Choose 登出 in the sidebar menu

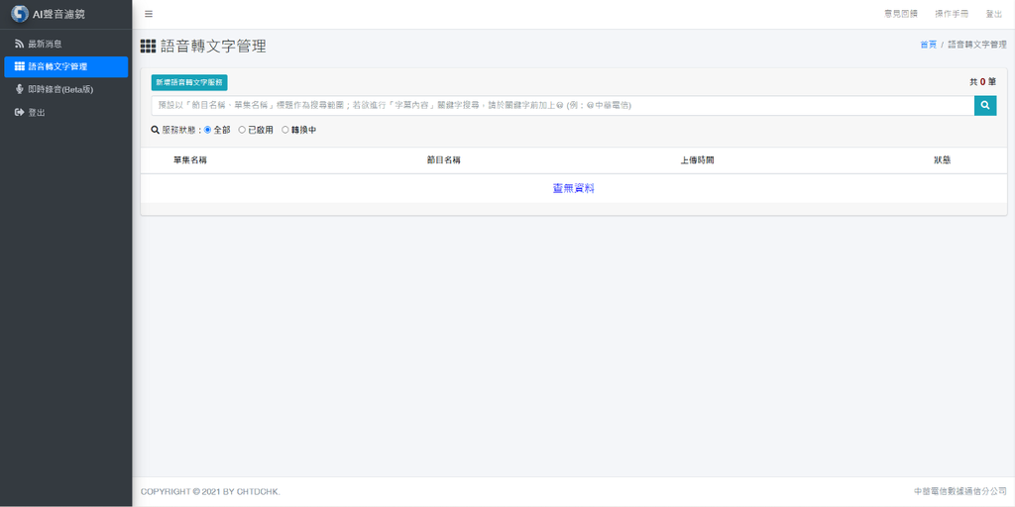(66, 113)
